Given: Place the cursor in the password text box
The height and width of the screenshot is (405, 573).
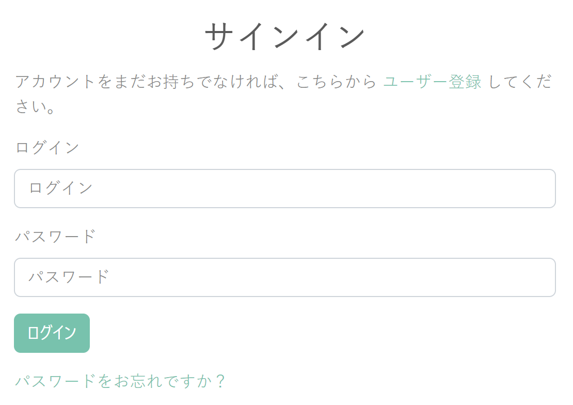Looking at the screenshot, I should click(284, 277).
